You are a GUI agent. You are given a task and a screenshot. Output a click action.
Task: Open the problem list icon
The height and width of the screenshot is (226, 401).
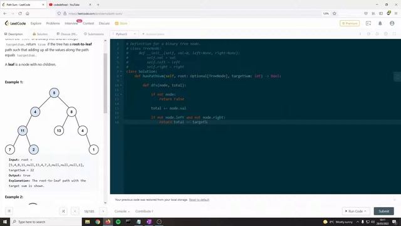9,211
